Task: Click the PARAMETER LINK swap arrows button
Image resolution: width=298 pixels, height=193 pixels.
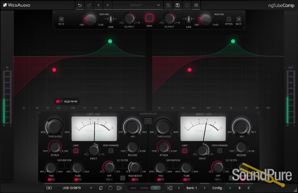Action: pos(148,121)
